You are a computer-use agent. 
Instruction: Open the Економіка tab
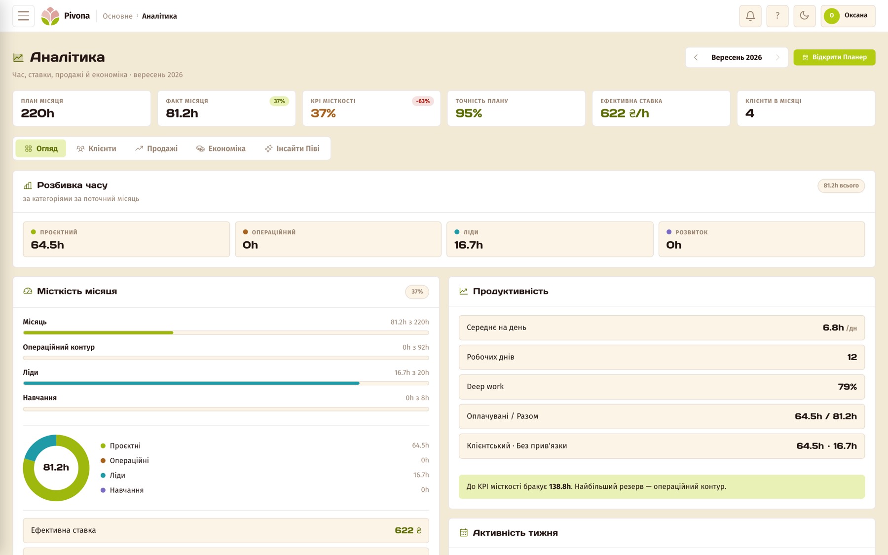click(221, 148)
